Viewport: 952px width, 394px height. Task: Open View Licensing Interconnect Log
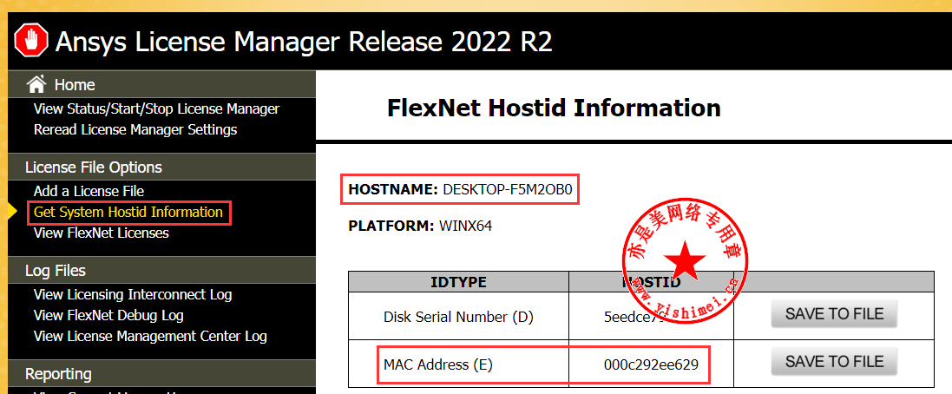pos(133,295)
